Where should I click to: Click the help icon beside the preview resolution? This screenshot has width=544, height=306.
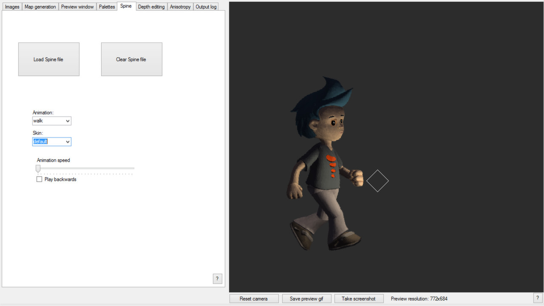[537, 298]
